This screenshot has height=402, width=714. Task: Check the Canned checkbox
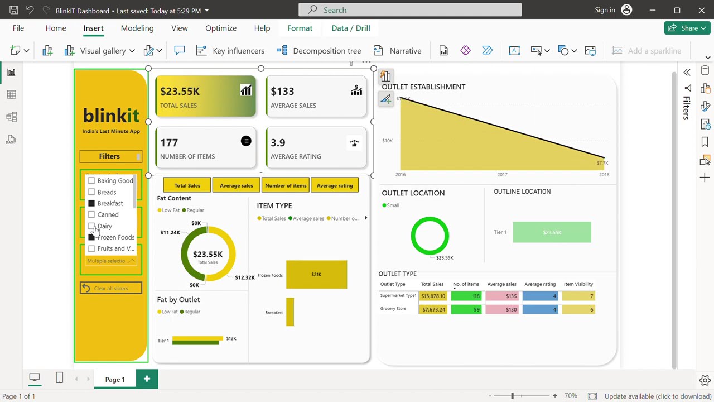pyautogui.click(x=91, y=214)
